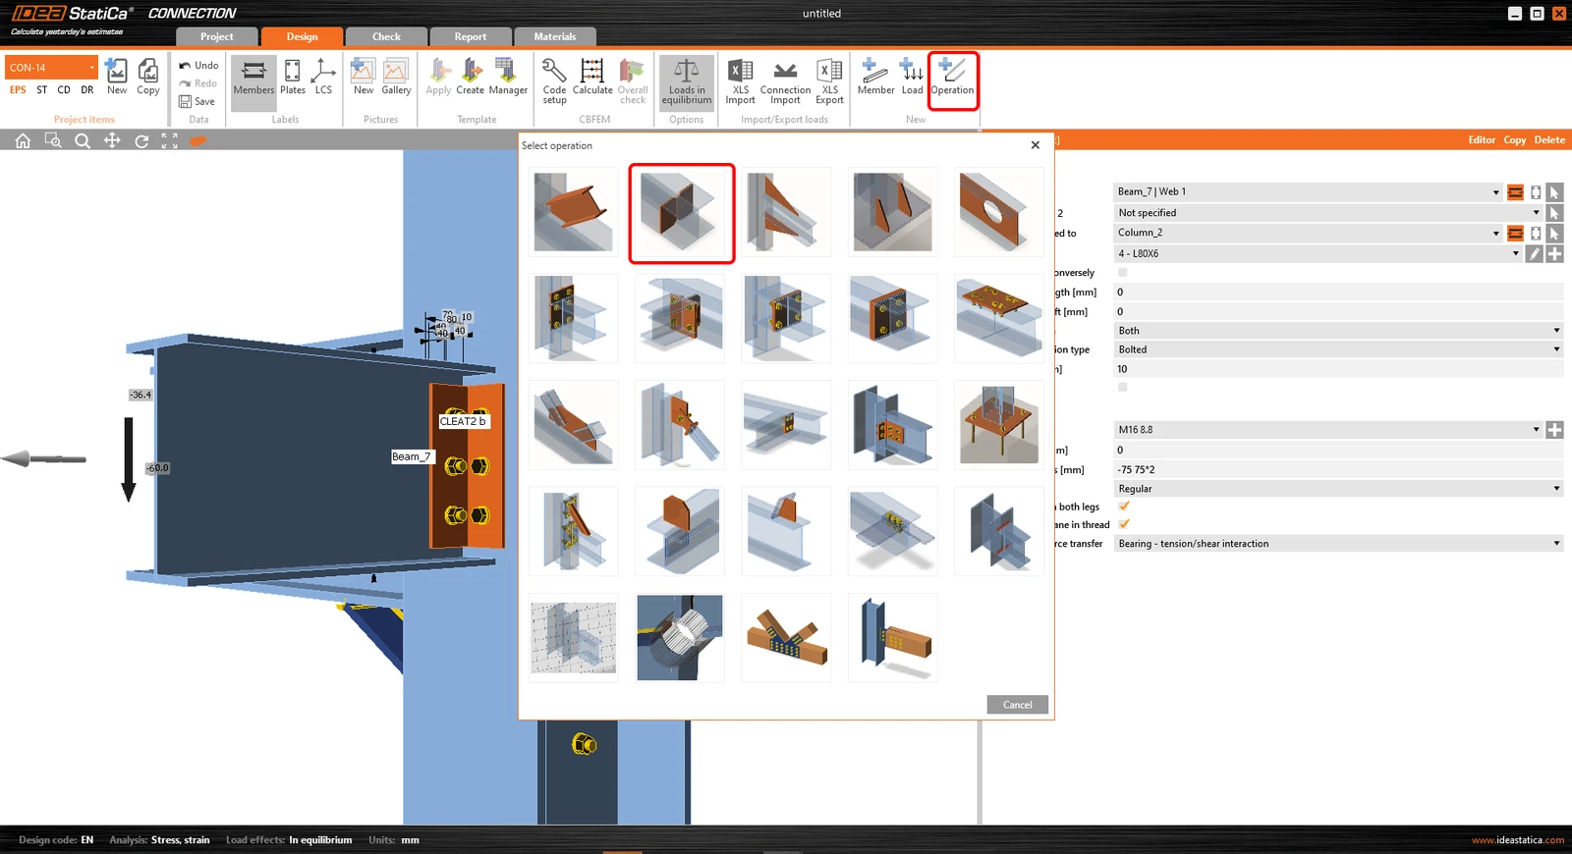Toggle the both legs checkbox
The width and height of the screenshot is (1572, 854).
1124,507
